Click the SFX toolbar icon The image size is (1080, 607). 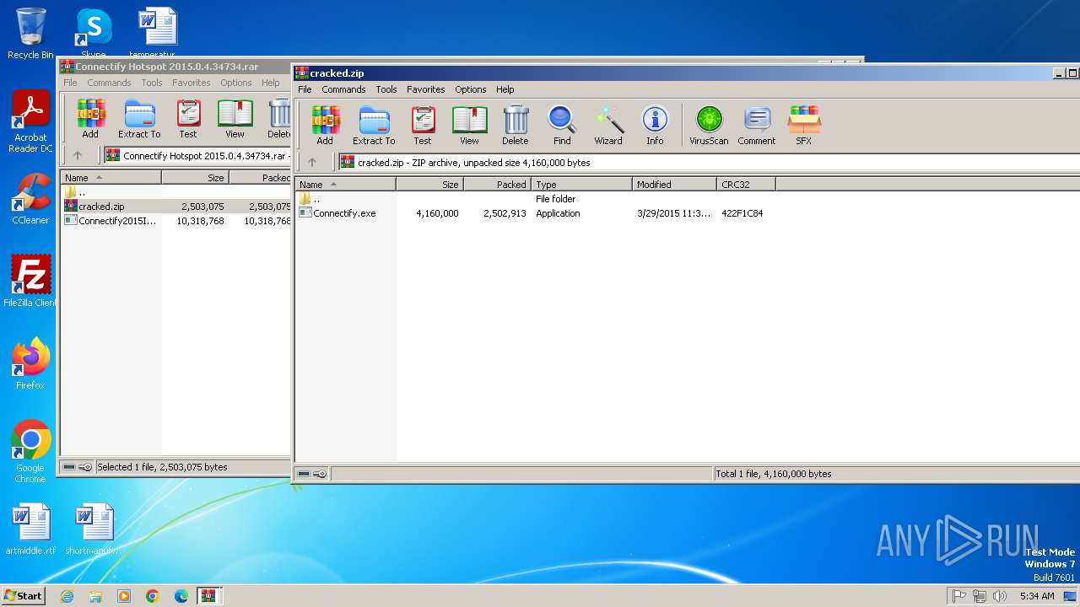[x=804, y=126]
